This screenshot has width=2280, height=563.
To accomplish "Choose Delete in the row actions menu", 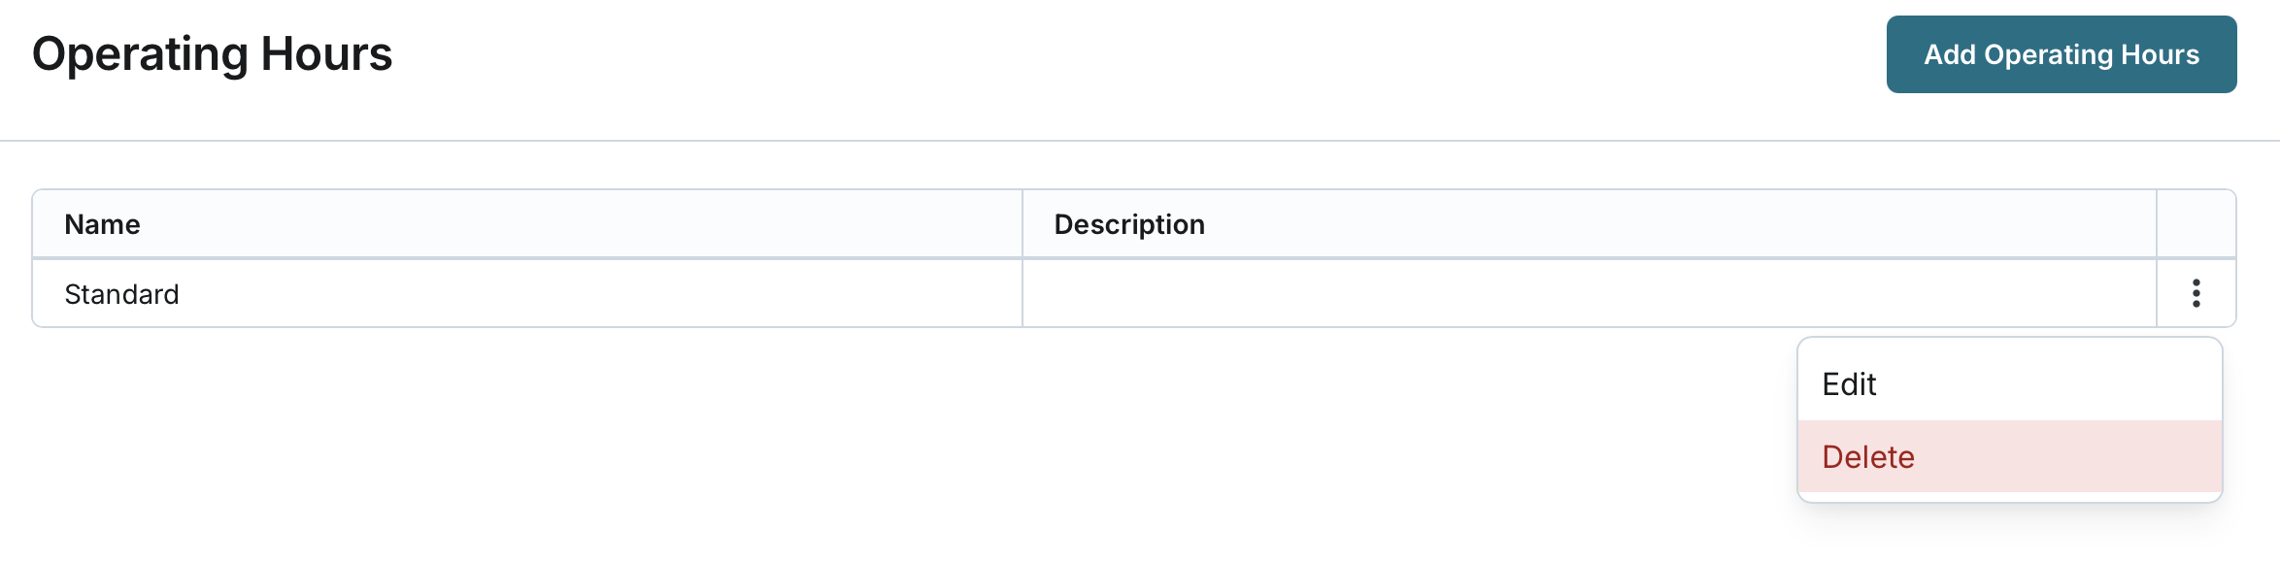I will coord(1868,457).
